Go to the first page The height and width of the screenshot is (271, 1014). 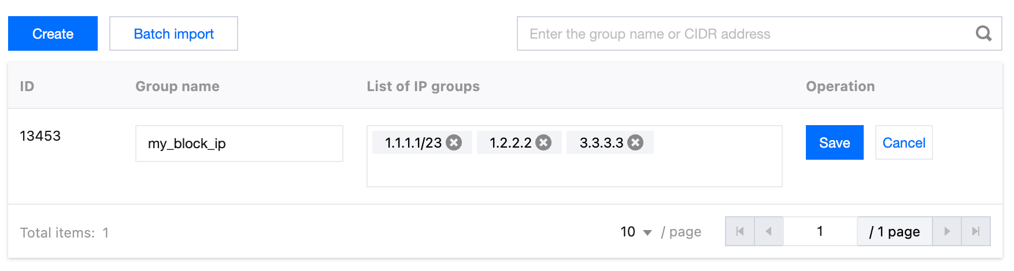tap(740, 231)
